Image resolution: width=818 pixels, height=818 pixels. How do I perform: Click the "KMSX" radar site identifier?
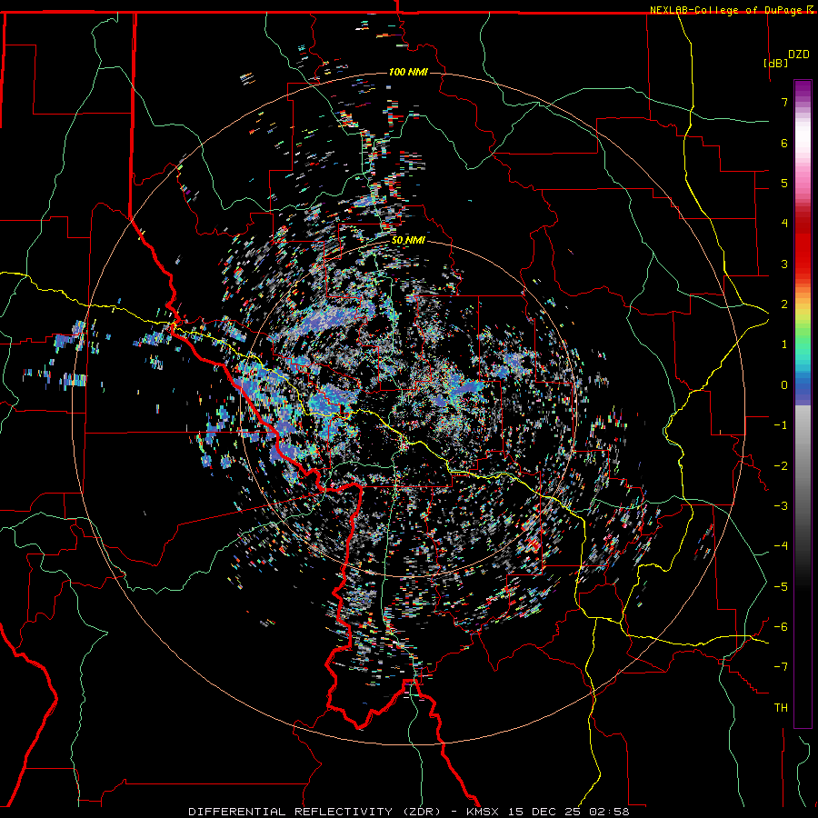coord(483,812)
